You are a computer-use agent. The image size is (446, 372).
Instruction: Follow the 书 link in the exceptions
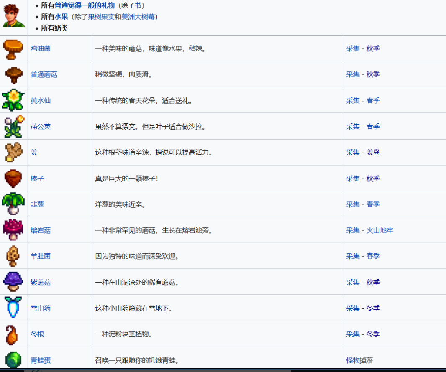138,5
